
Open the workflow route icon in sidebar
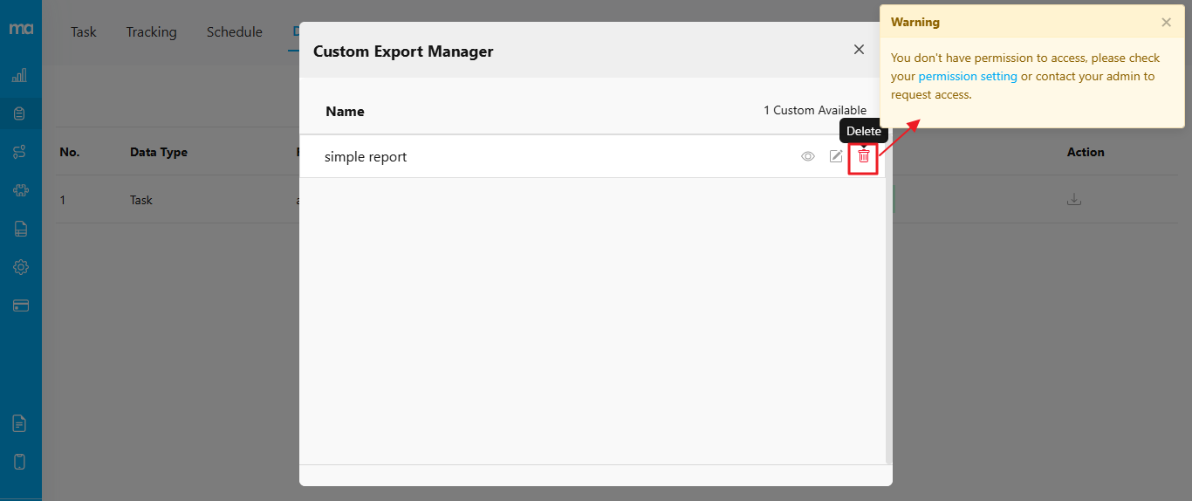tap(20, 152)
